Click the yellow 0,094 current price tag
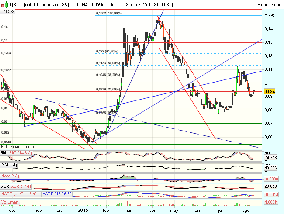 click(270, 92)
